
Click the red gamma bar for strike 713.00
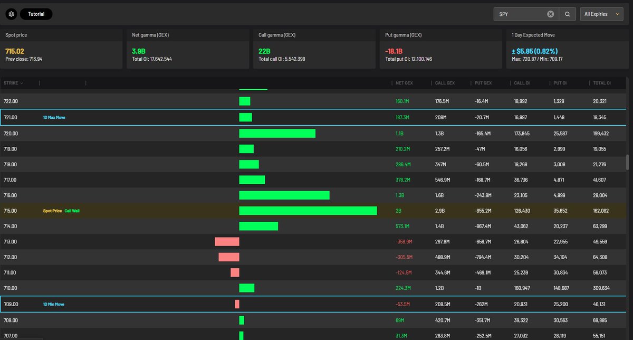click(227, 242)
